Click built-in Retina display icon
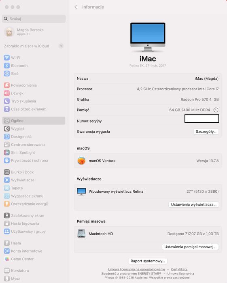The image size is (227, 283). 81,192
